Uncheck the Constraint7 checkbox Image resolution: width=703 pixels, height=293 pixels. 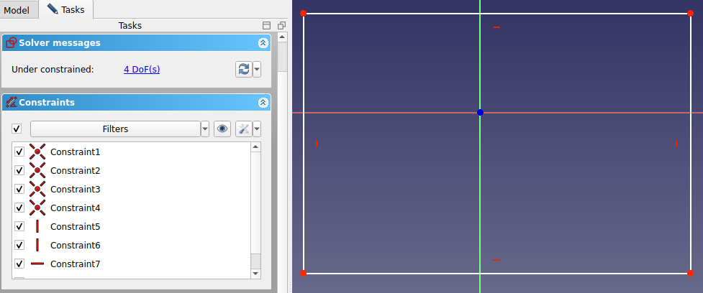click(x=19, y=264)
